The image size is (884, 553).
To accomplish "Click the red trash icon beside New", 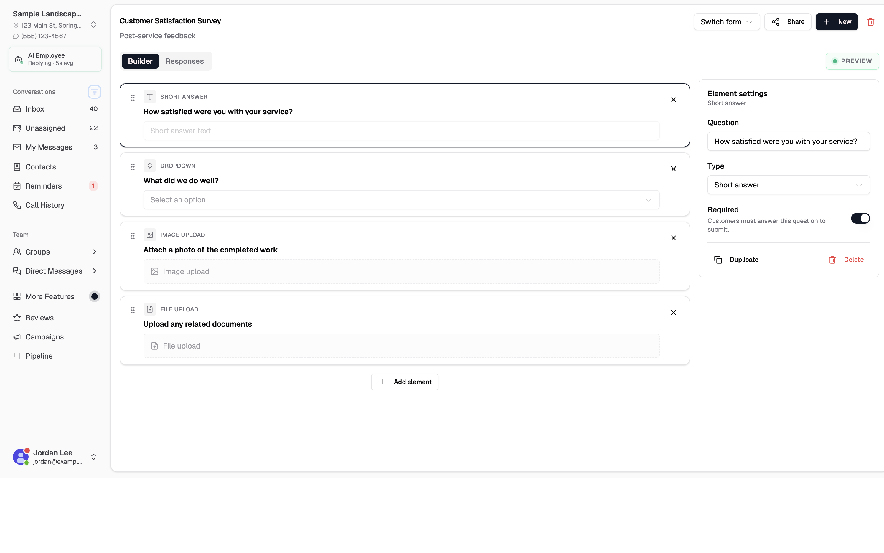I will click(x=870, y=22).
